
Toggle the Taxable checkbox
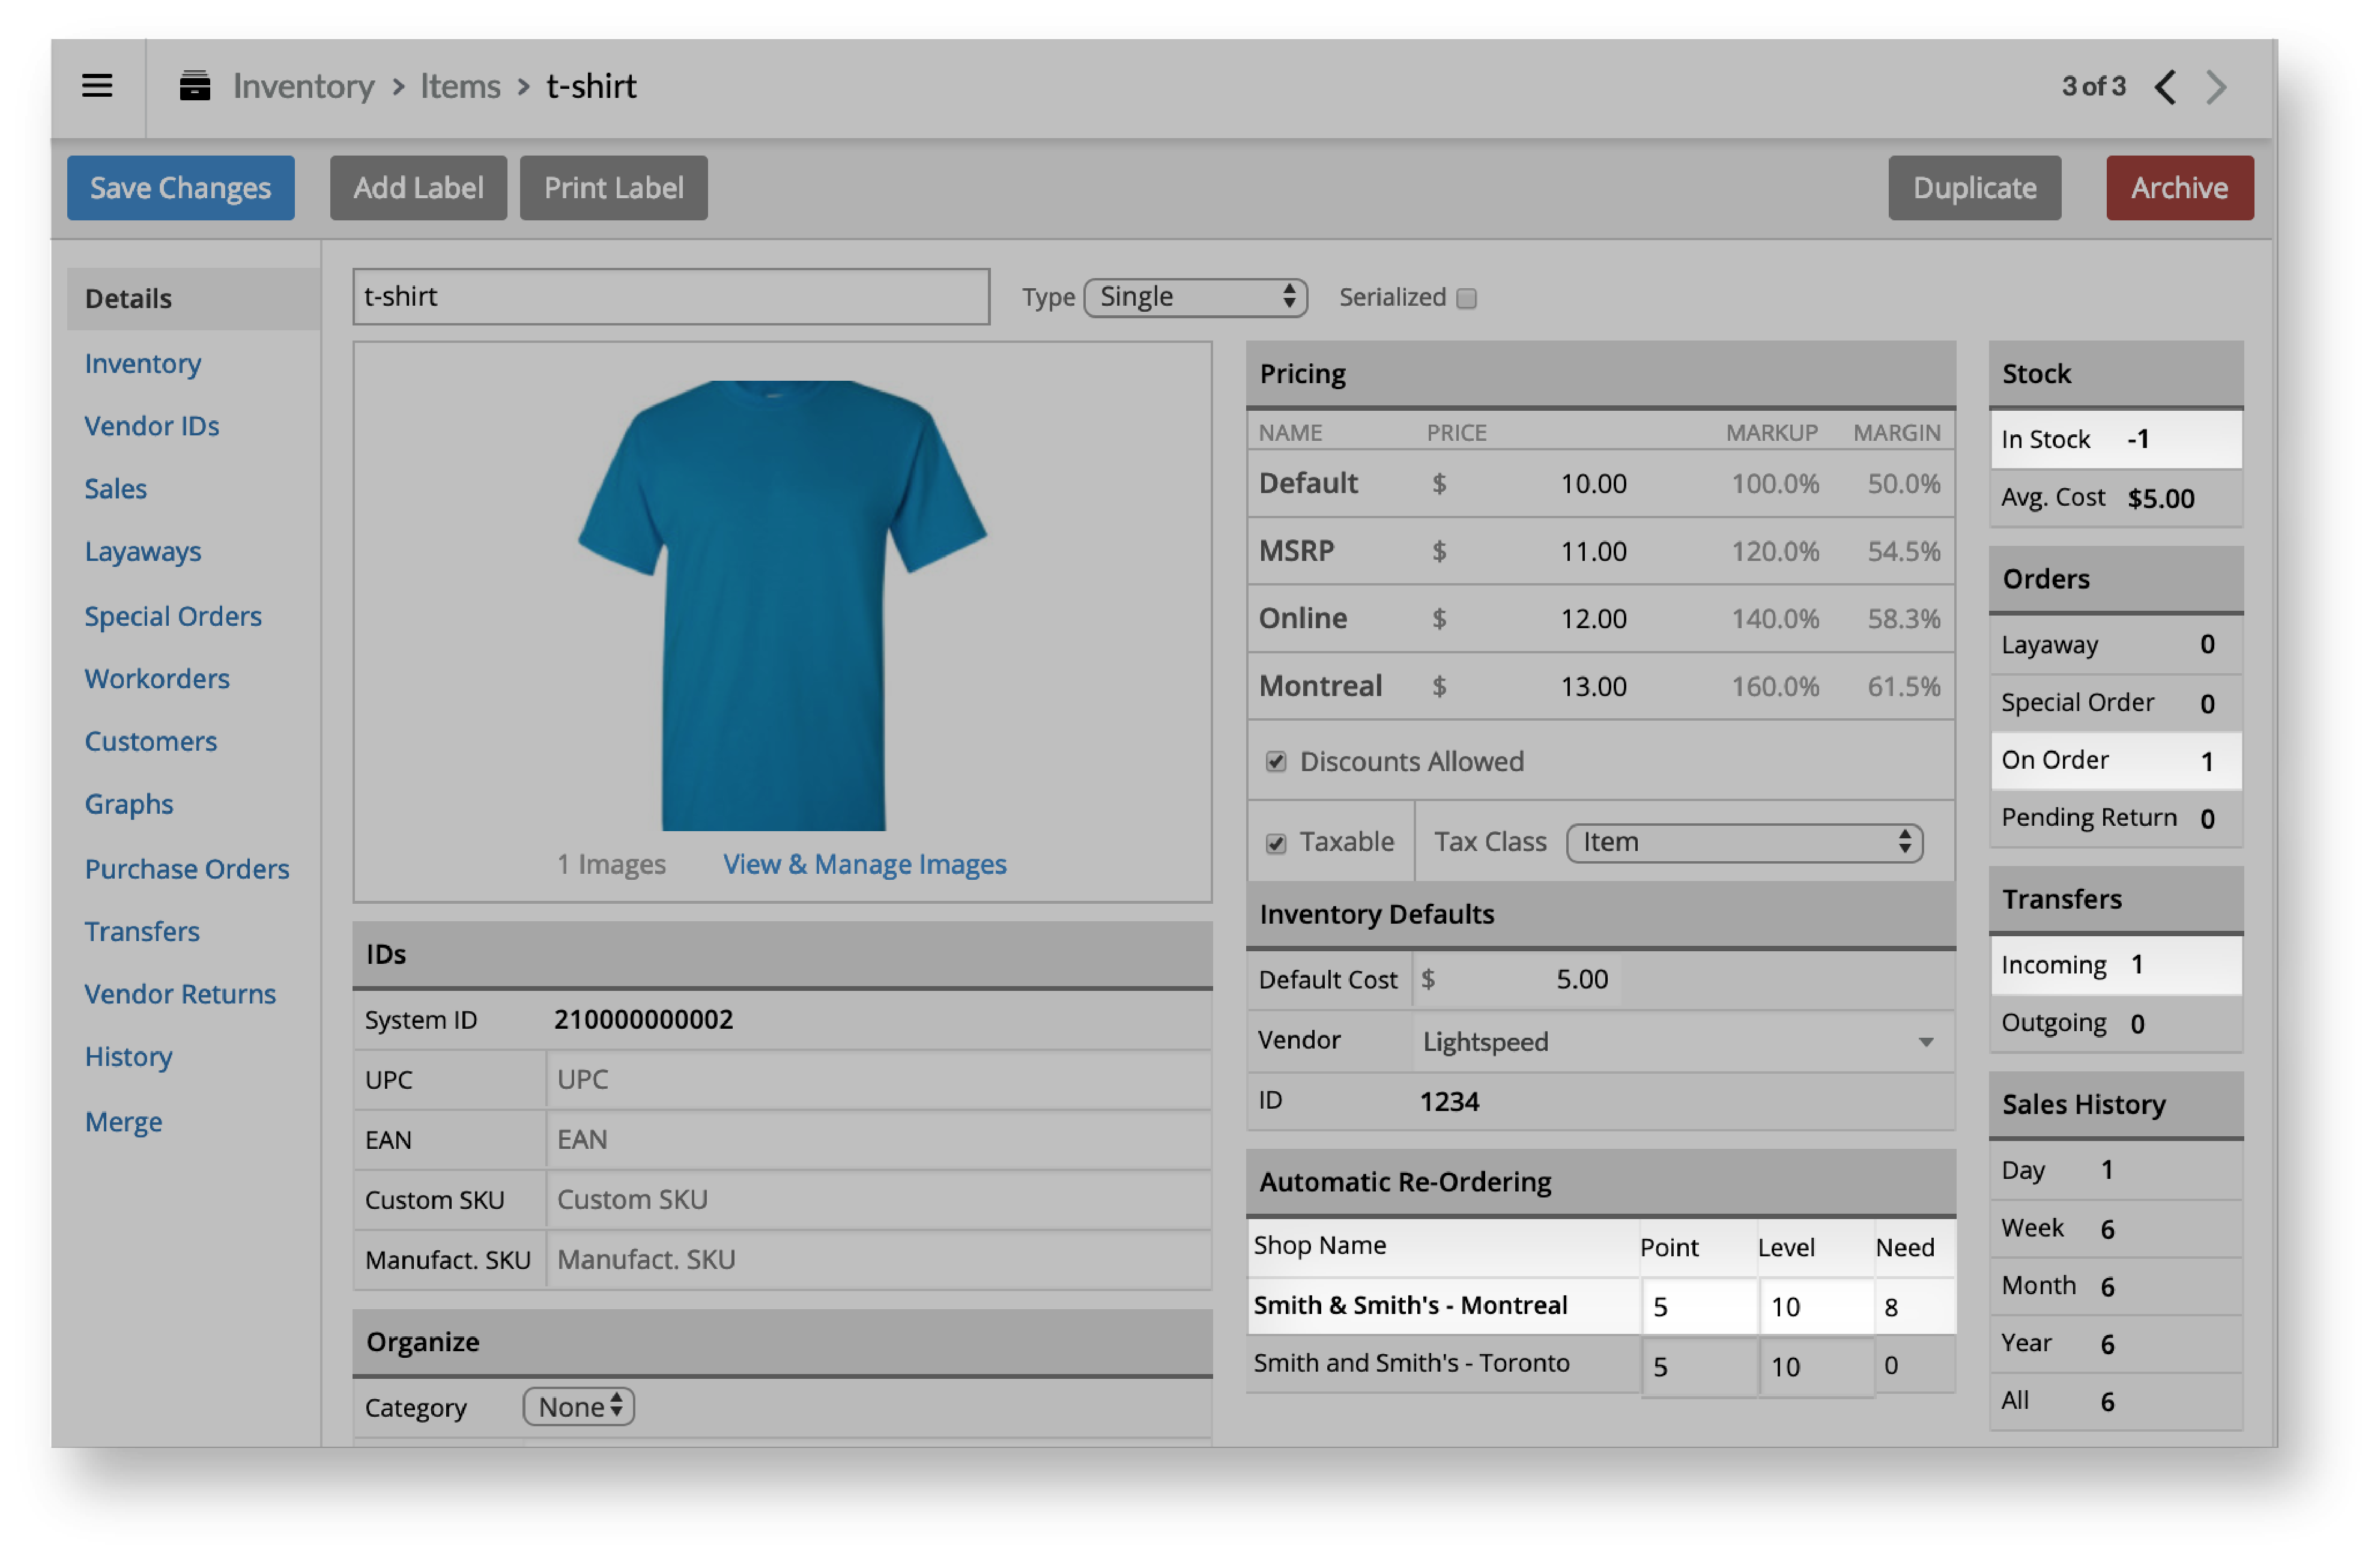click(1276, 843)
